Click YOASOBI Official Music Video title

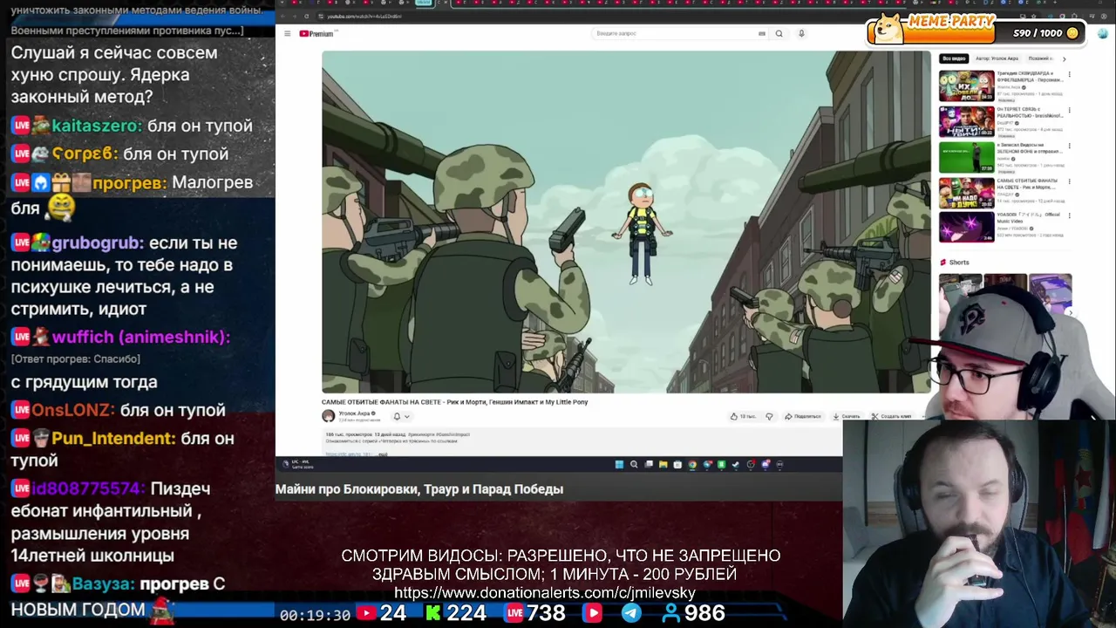(1029, 218)
